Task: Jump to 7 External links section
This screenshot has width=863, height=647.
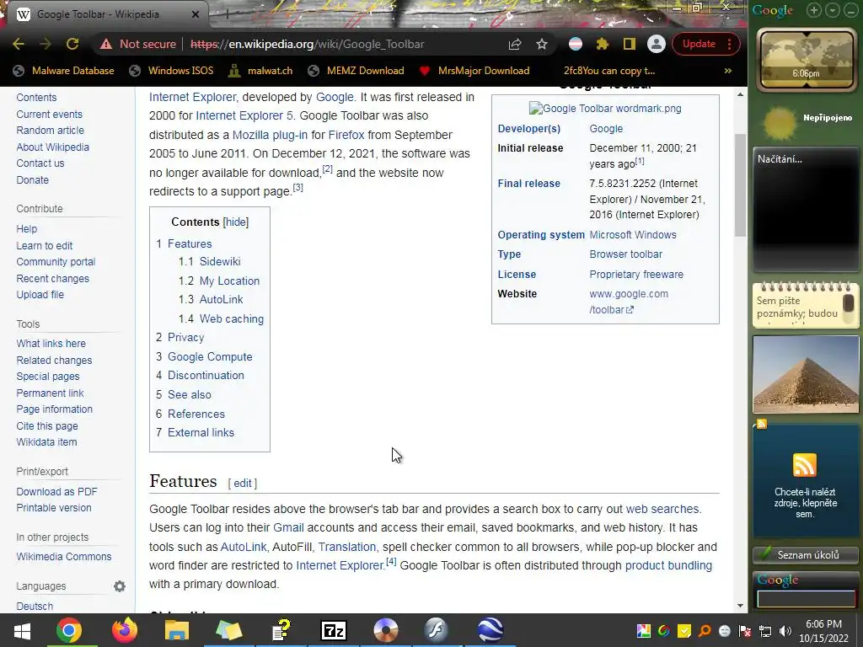Action: [x=201, y=432]
